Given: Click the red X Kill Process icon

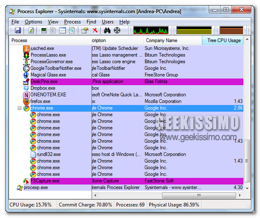Looking at the screenshot, I should coord(95,31).
